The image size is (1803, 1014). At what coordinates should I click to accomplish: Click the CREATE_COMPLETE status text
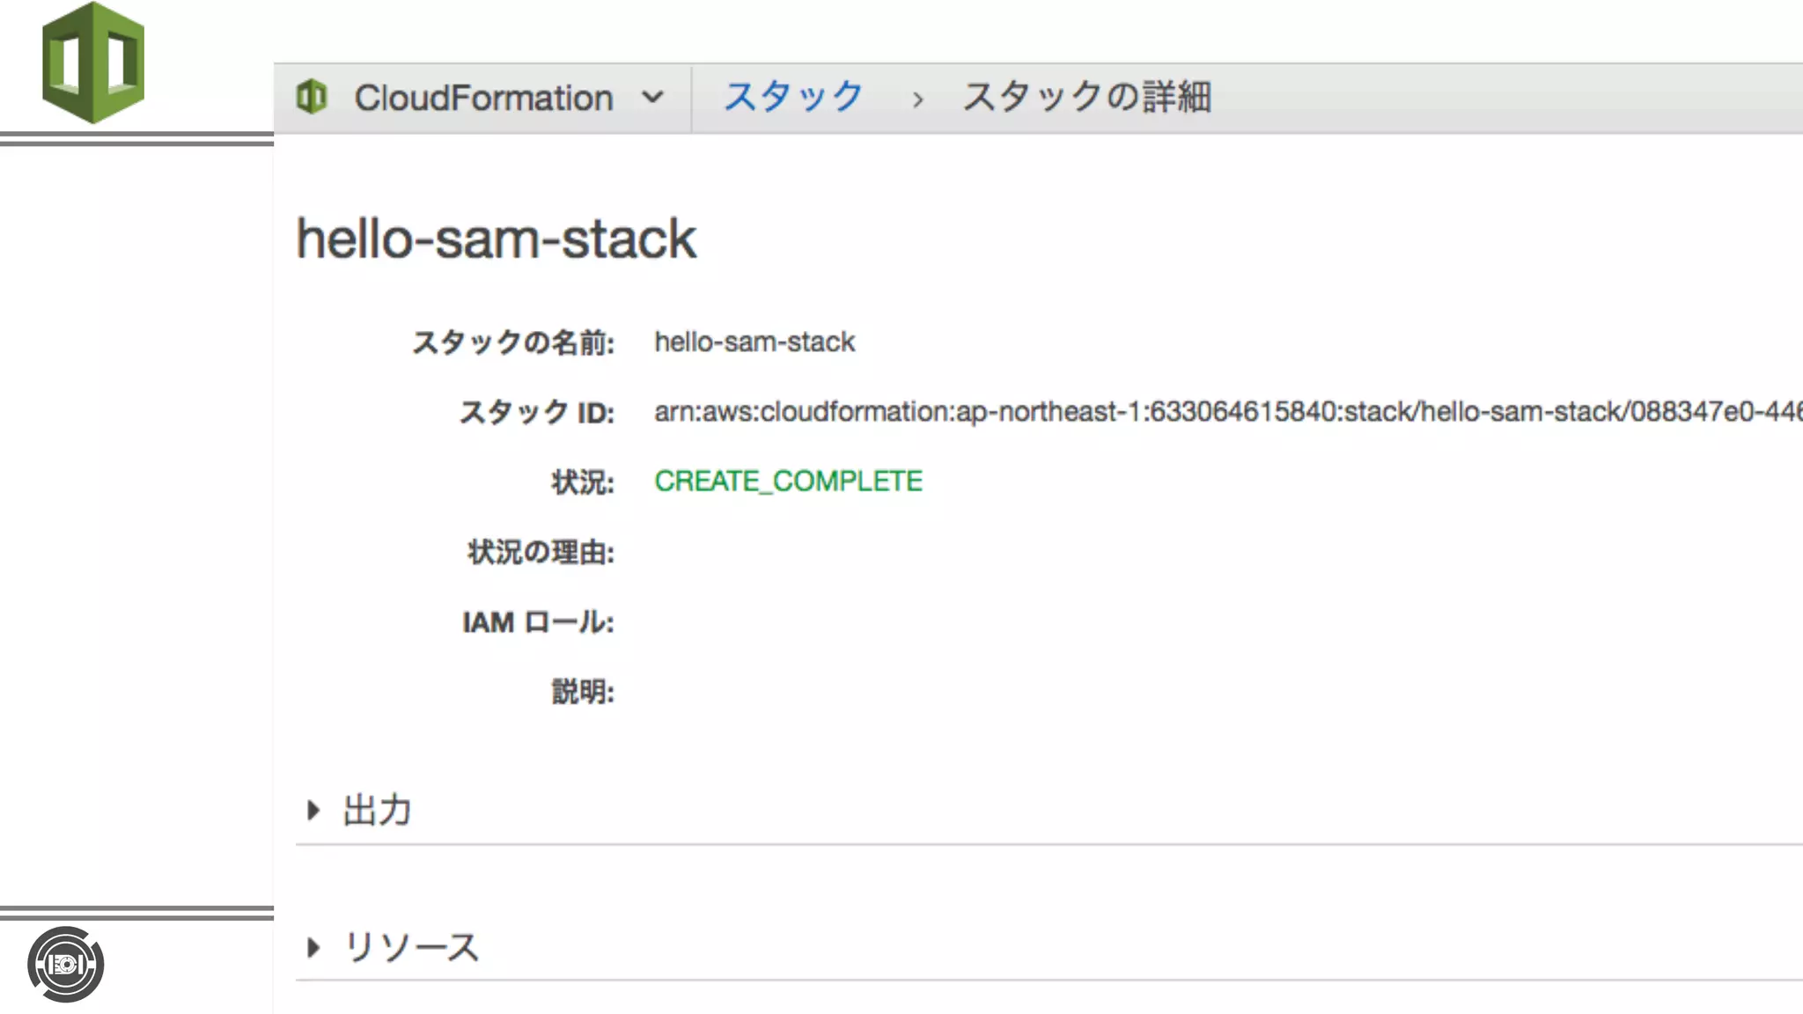(x=788, y=481)
